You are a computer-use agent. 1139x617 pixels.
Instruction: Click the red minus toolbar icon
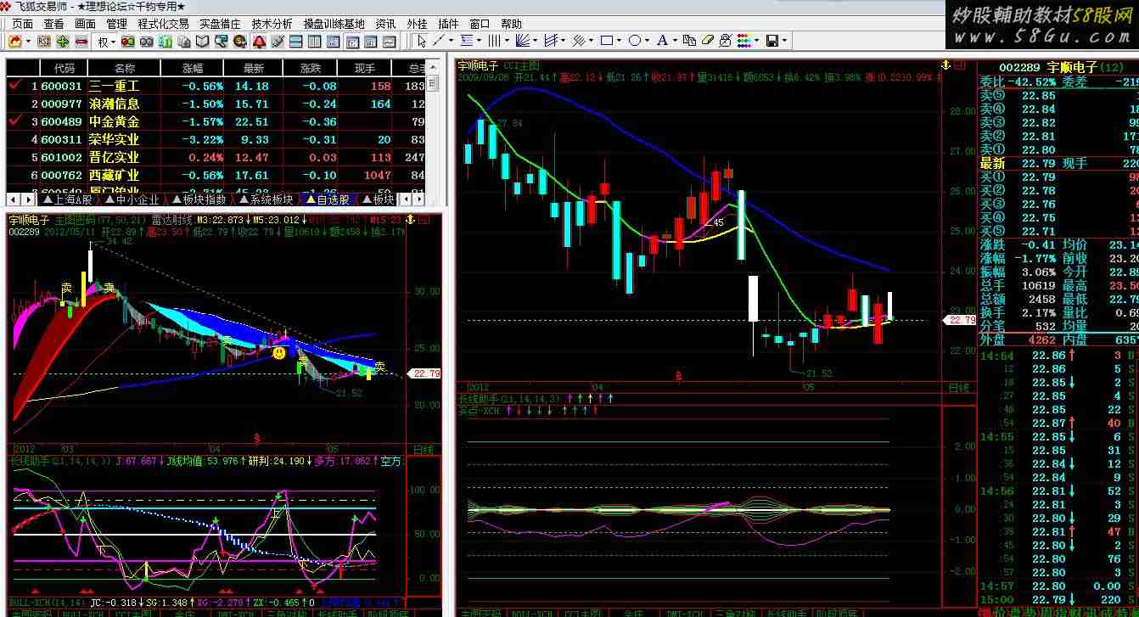[81, 41]
